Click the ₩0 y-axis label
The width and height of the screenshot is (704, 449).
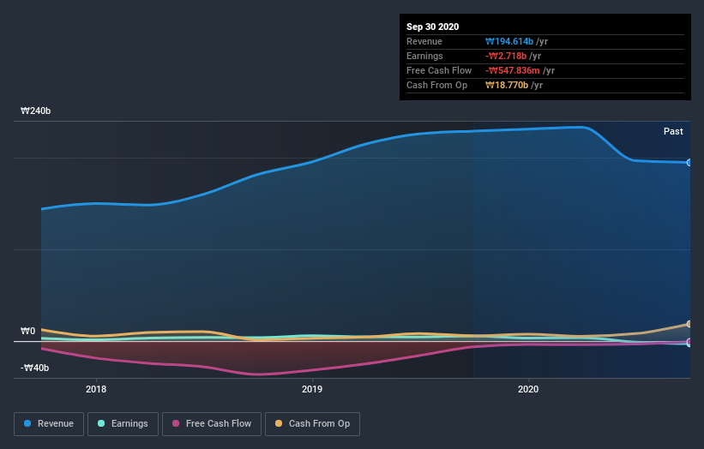(27, 331)
